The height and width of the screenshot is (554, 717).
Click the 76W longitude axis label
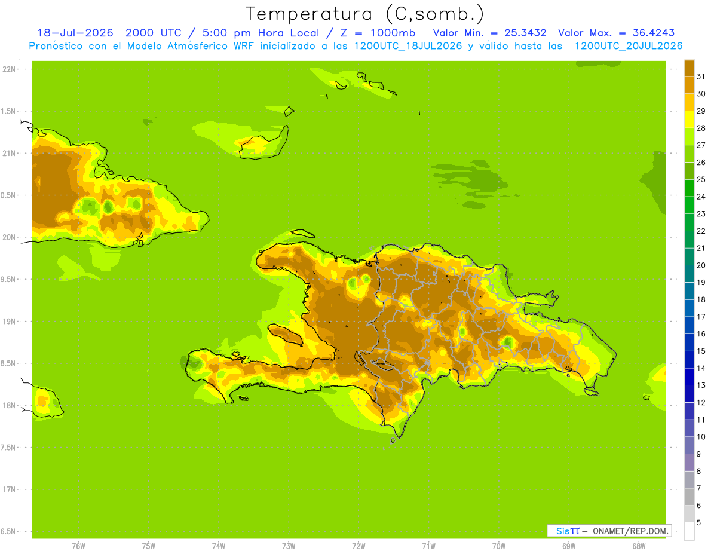click(78, 546)
